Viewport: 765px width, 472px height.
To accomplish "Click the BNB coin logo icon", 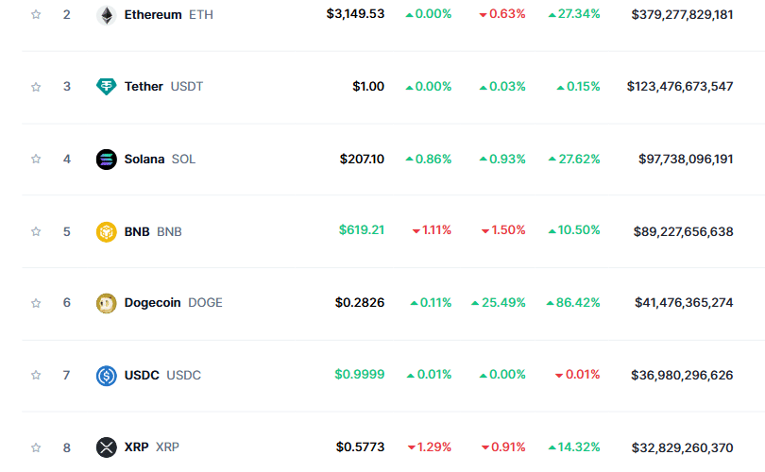I will (x=107, y=231).
